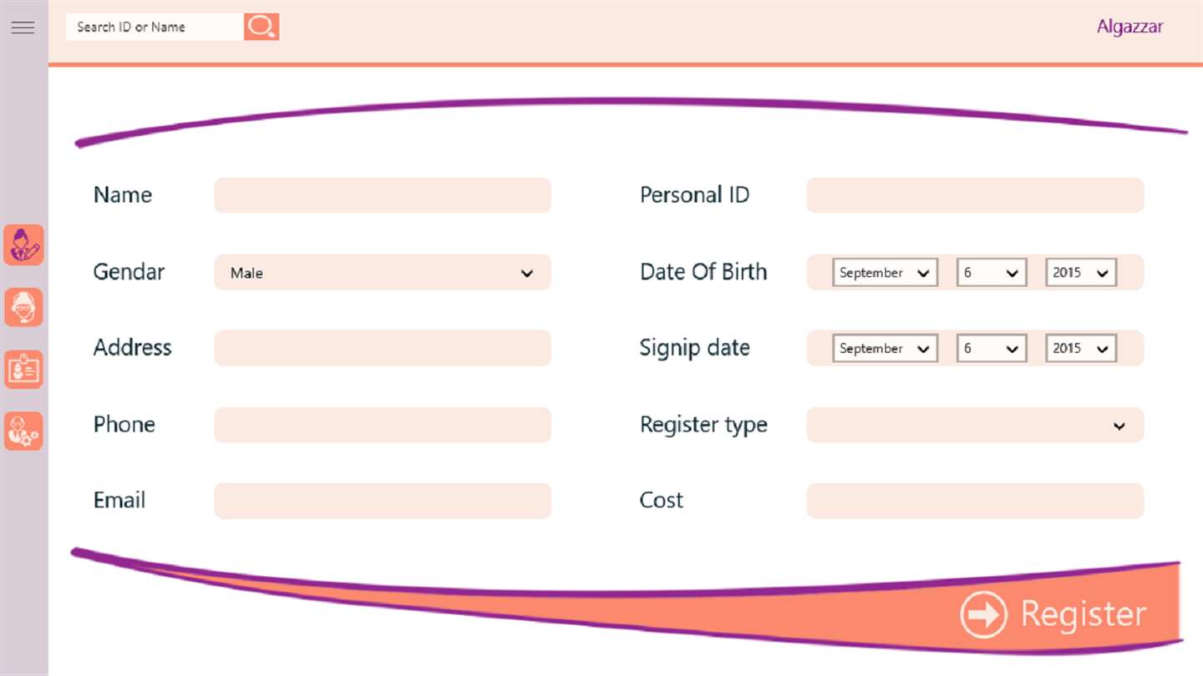Select the Personal ID input box
Image resolution: width=1203 pixels, height=676 pixels.
974,195
